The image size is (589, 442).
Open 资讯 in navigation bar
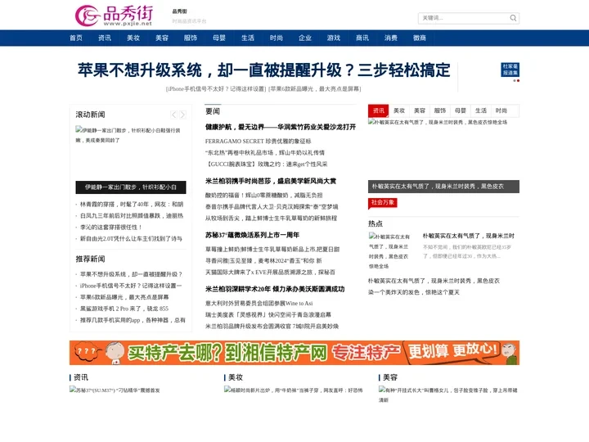coord(105,38)
